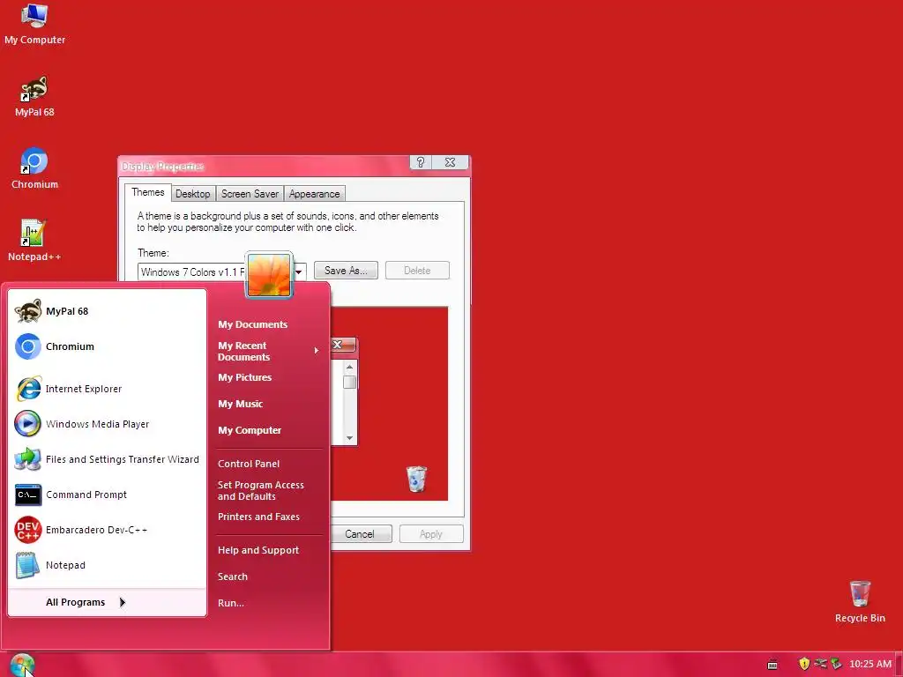903x677 pixels.
Task: Click the Start orb button
Action: point(22,665)
